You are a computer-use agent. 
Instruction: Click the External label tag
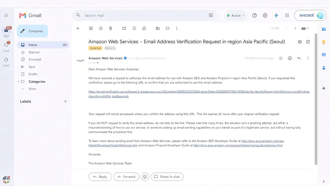(x=95, y=48)
